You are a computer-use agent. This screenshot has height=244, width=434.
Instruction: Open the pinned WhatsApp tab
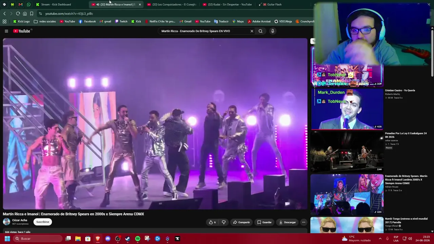[28, 4]
